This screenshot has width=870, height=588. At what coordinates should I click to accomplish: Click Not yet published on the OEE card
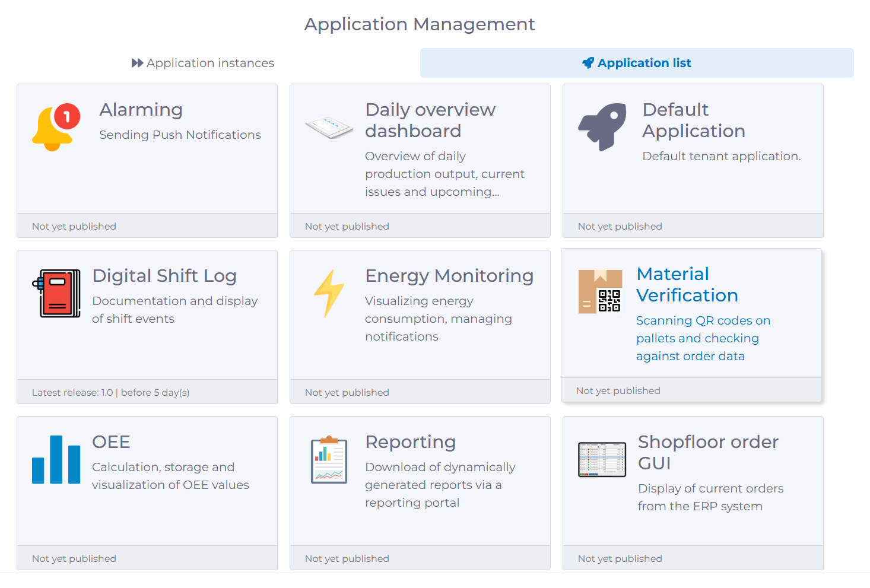[x=74, y=558]
